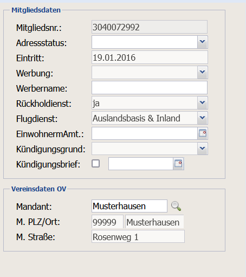The width and height of the screenshot is (246, 277).
Task: Click the Eintritt date field 19.01.2016
Action: (x=150, y=57)
